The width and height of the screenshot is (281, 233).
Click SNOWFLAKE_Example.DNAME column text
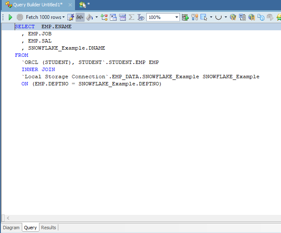tap(67, 48)
